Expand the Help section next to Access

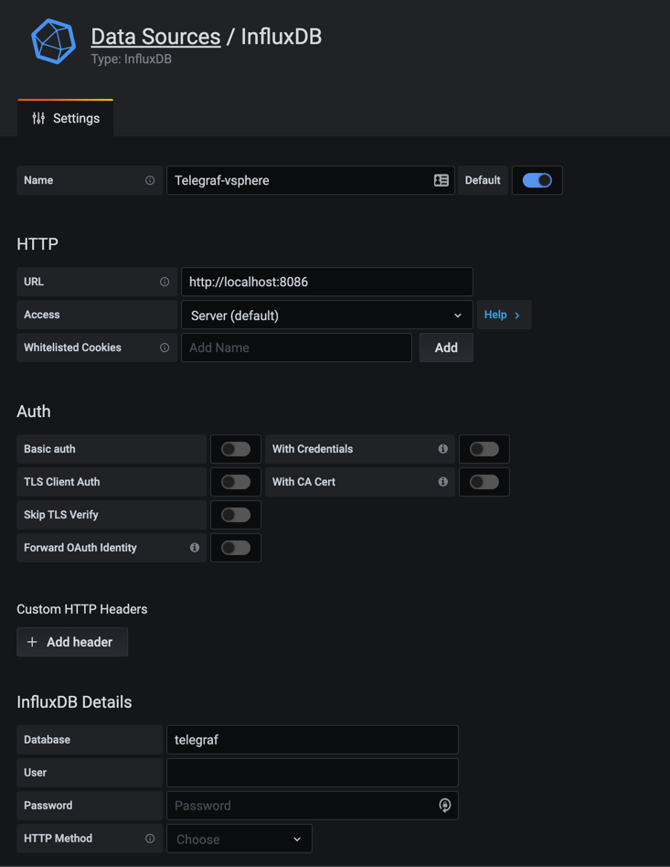(504, 315)
